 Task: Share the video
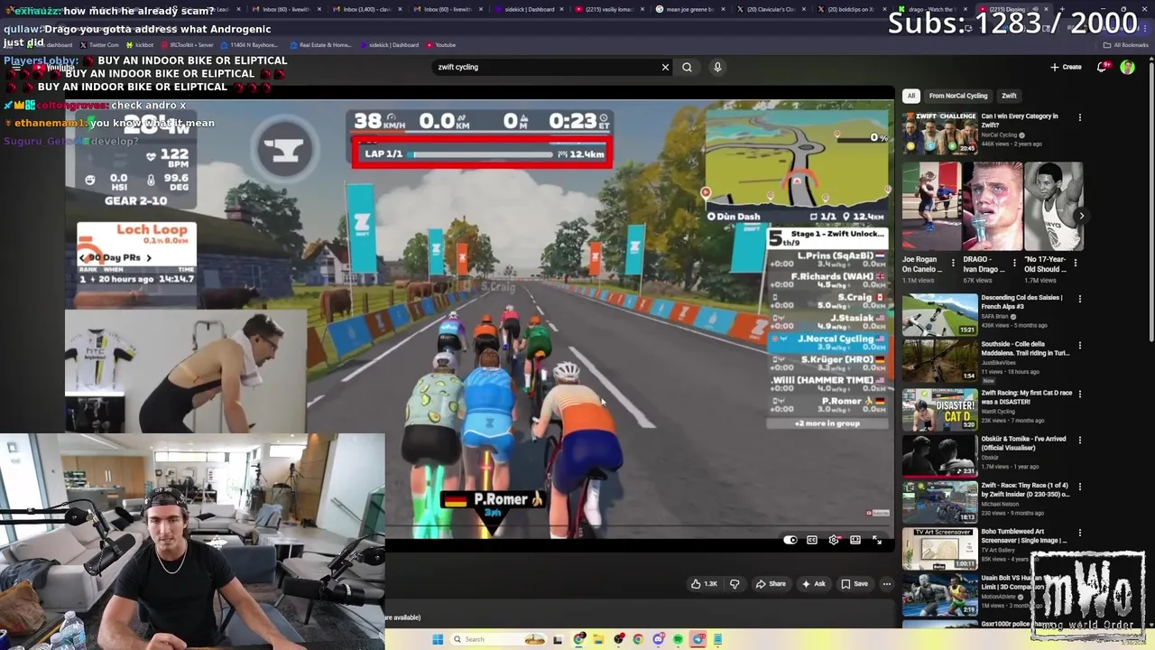(x=771, y=584)
